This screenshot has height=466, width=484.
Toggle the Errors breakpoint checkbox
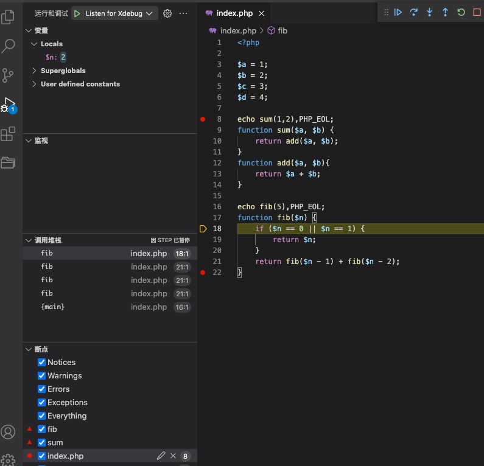pyautogui.click(x=41, y=389)
